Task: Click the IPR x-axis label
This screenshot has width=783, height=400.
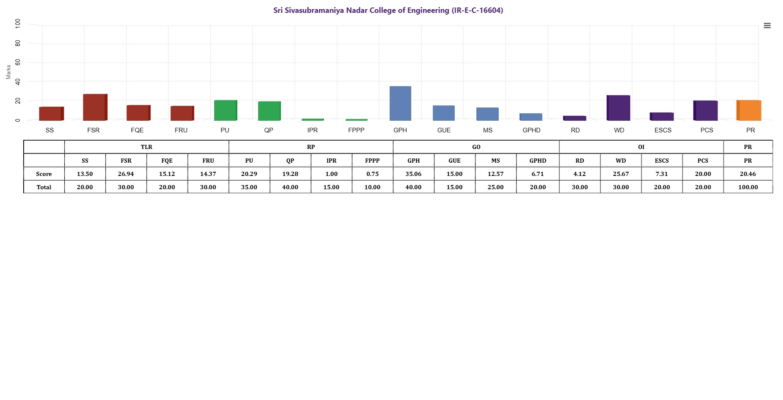Action: coord(312,130)
